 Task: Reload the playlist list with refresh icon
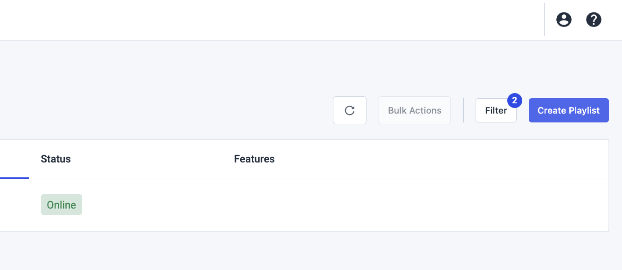point(350,110)
